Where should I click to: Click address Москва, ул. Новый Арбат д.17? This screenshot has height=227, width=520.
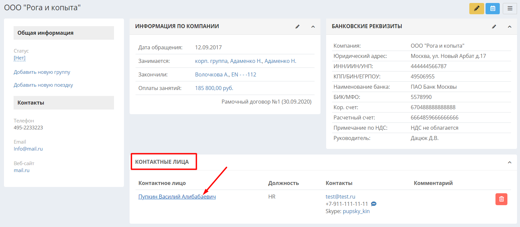(448, 56)
